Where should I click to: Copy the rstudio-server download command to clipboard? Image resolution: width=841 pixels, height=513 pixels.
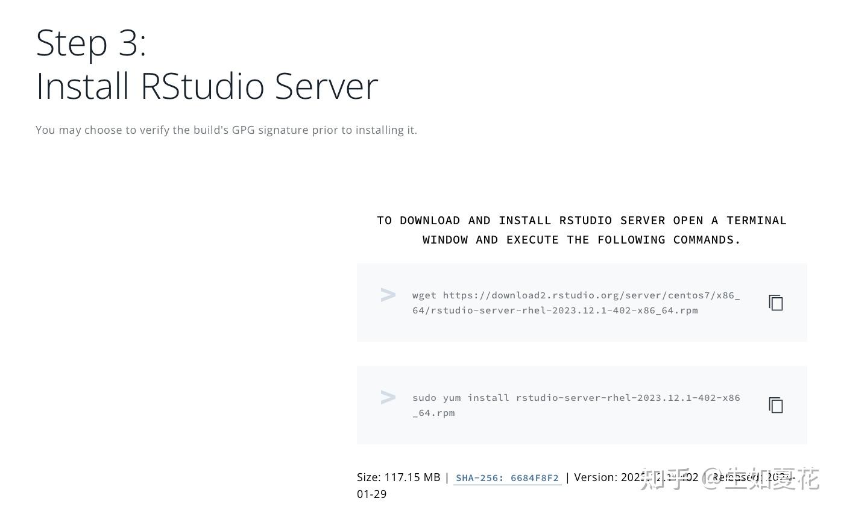pos(775,303)
